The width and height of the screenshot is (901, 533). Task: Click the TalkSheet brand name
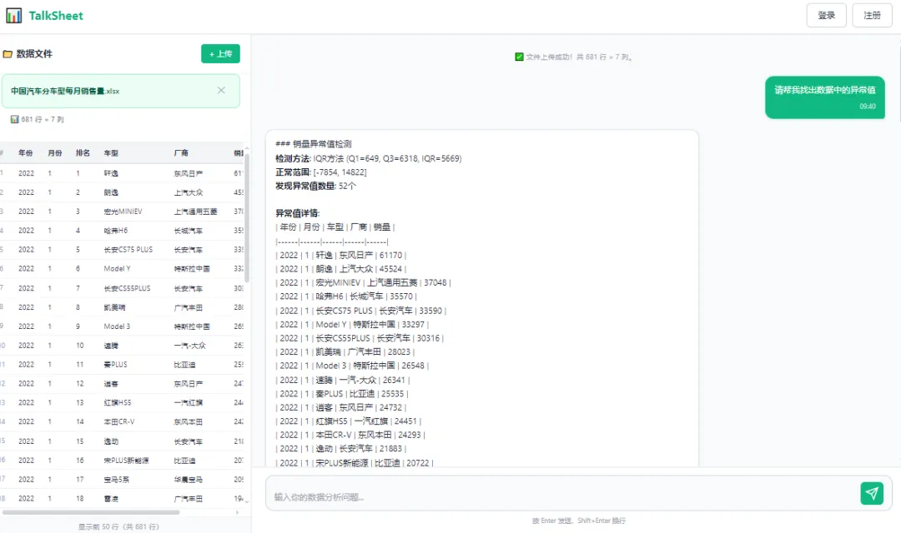coord(56,16)
